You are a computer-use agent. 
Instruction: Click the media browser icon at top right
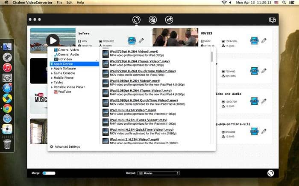click(x=272, y=20)
